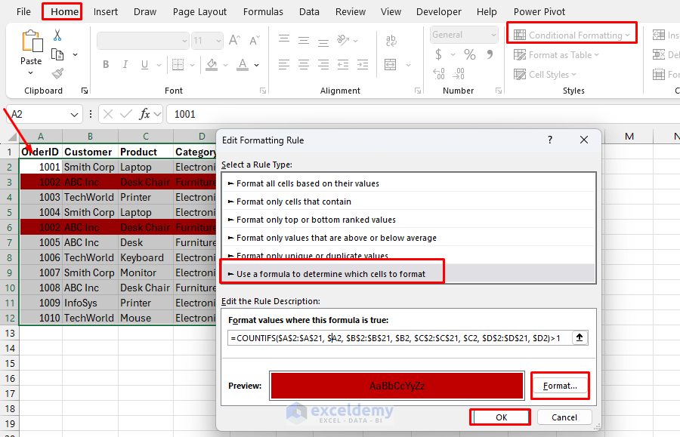The height and width of the screenshot is (437, 680).
Task: Select 'Format only cells that contain' rule
Action: [x=408, y=202]
